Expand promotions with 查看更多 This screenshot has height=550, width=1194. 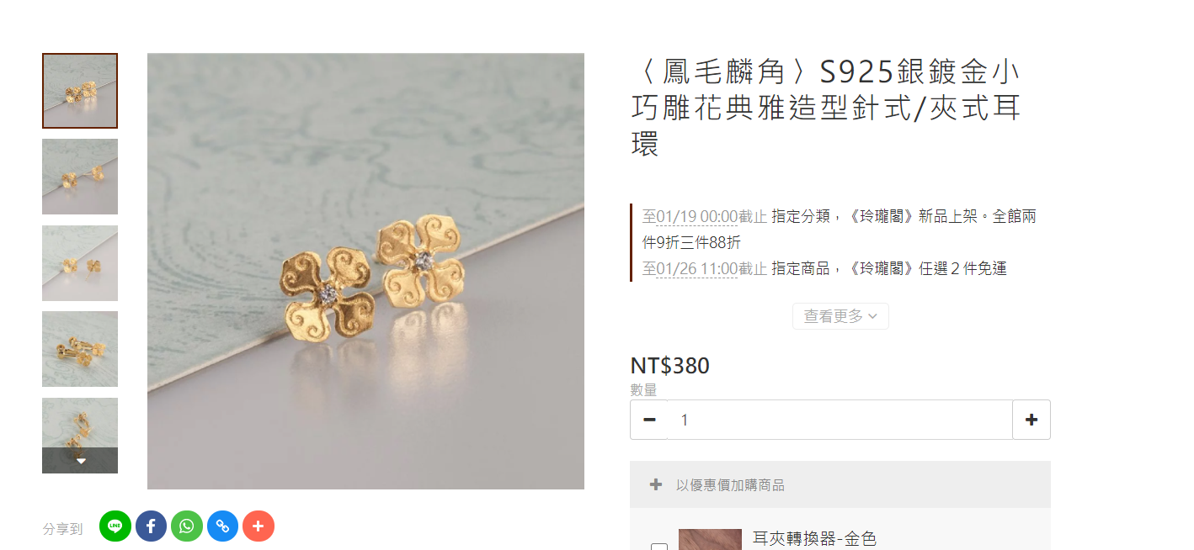(x=840, y=316)
